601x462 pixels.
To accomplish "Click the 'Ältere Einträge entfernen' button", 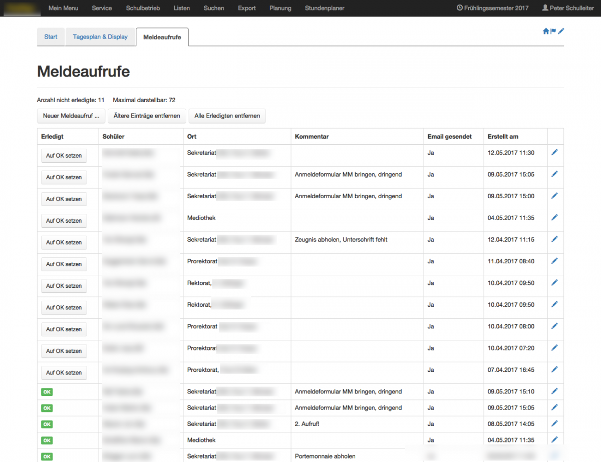I will (147, 116).
